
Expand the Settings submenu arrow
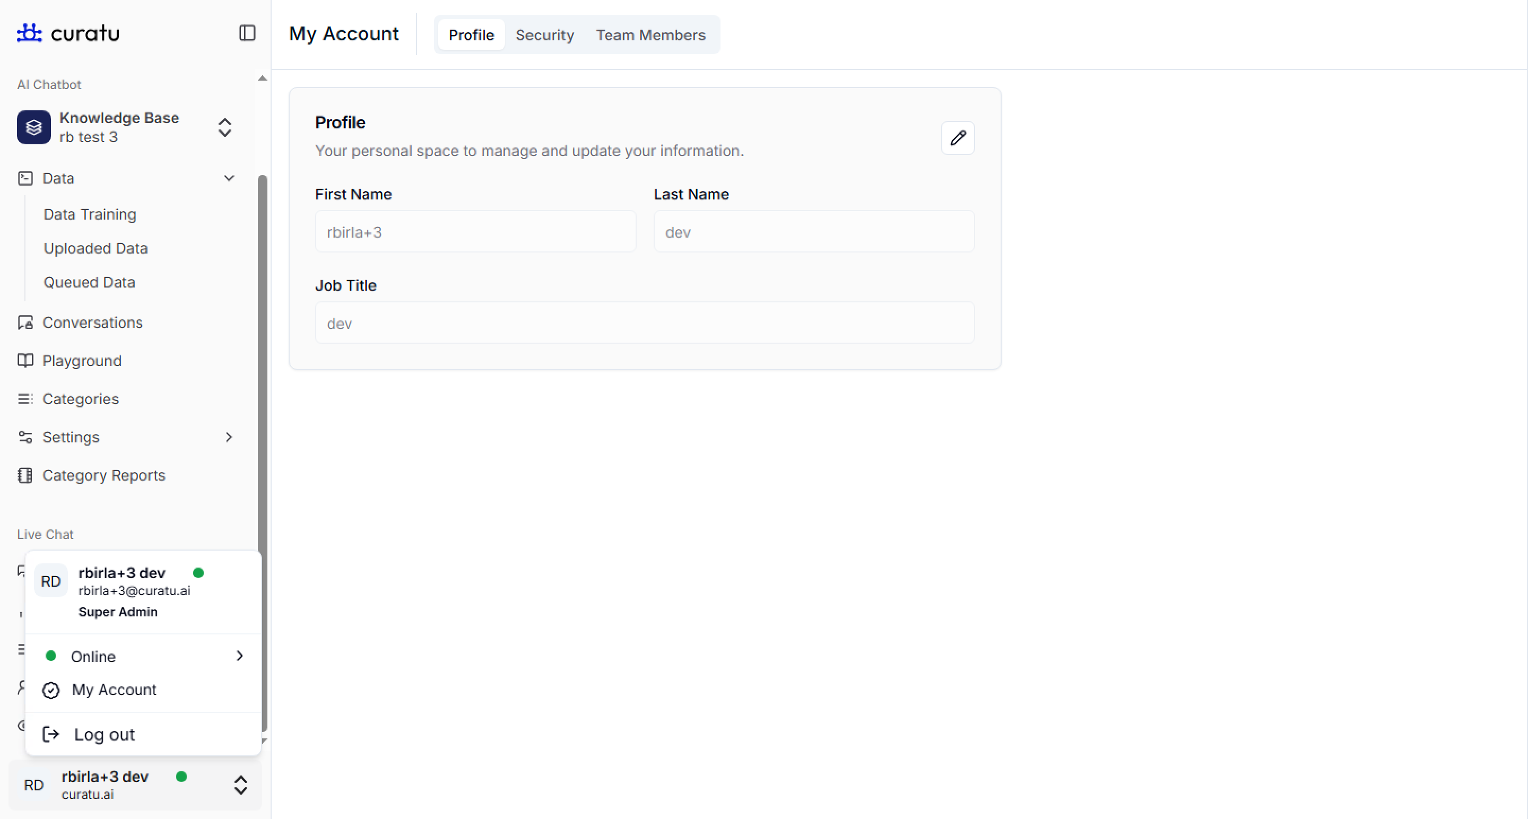point(229,437)
